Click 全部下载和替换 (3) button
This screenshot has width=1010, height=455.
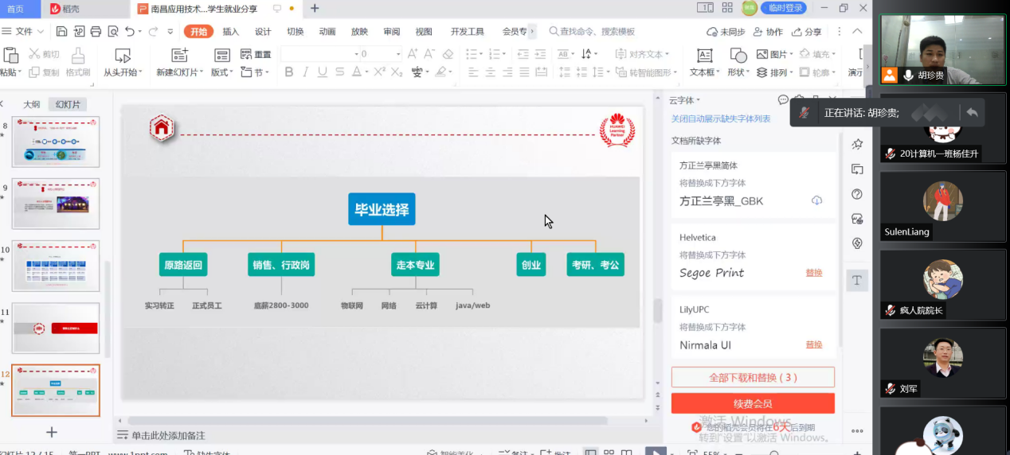(x=753, y=377)
